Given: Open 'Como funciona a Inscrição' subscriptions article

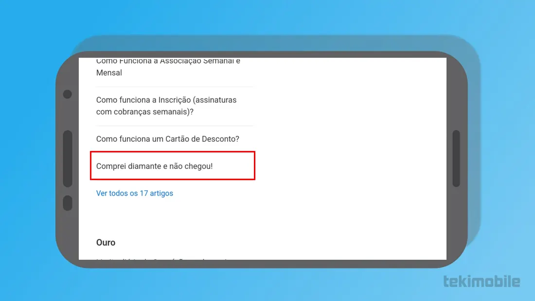Looking at the screenshot, I should 166,106.
